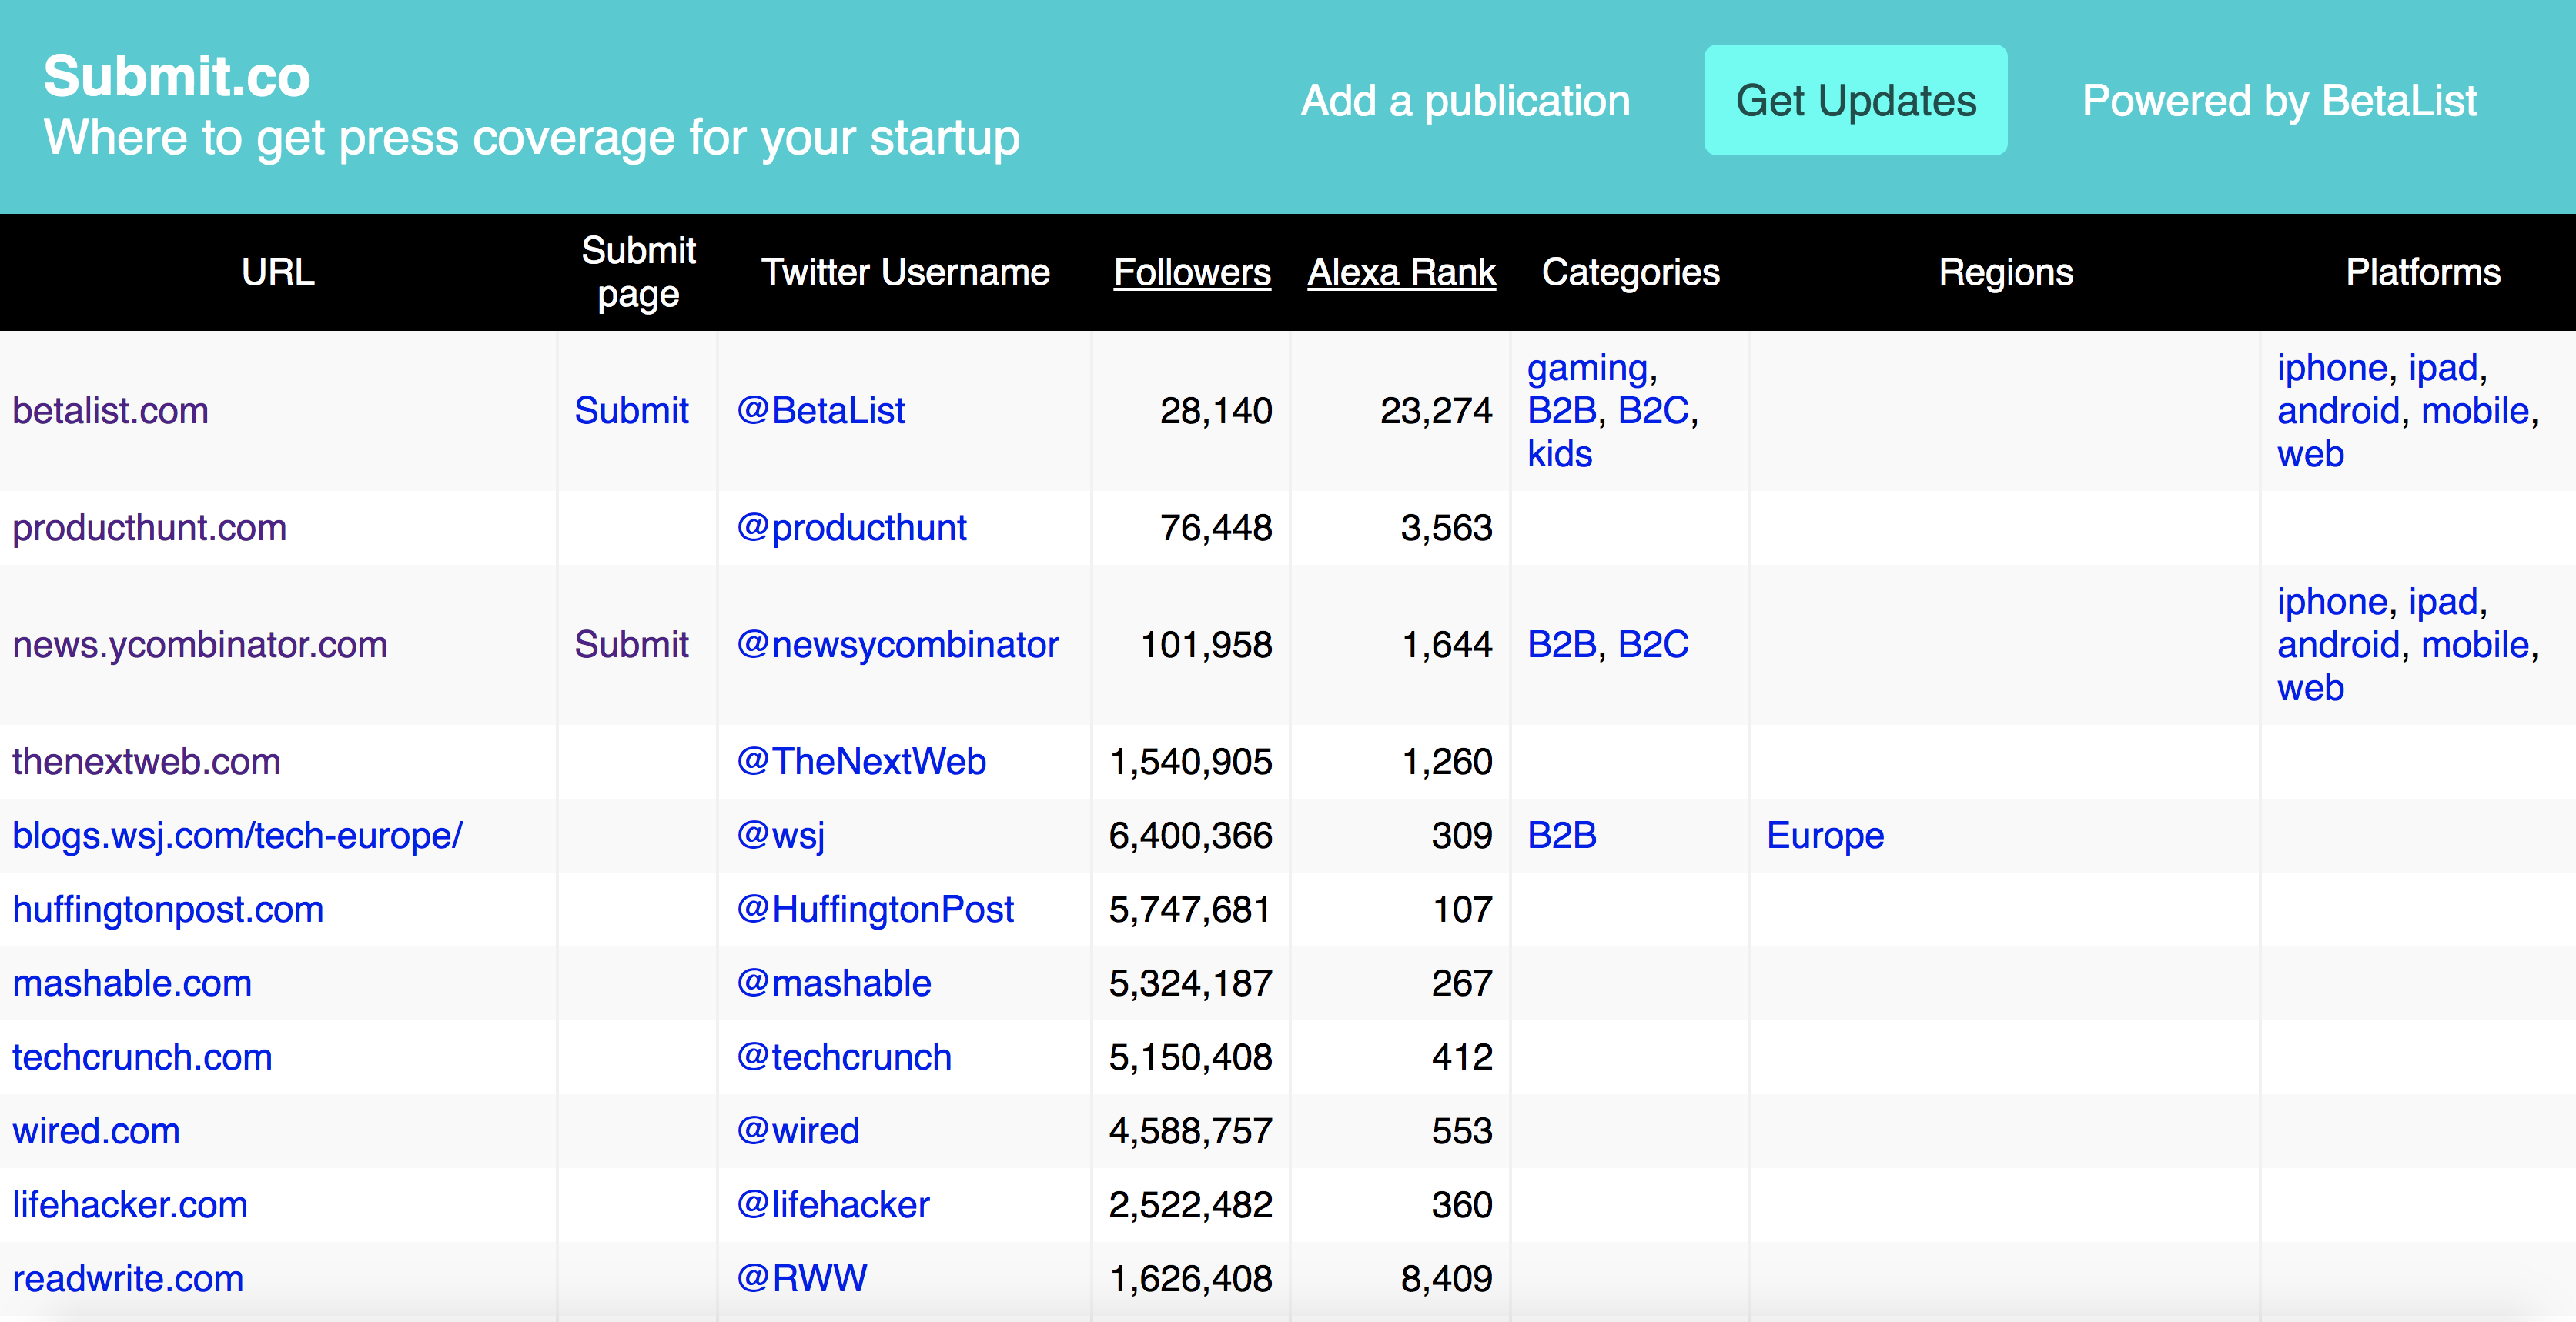Sort table by Followers column
The height and width of the screenshot is (1322, 2576).
[1191, 272]
